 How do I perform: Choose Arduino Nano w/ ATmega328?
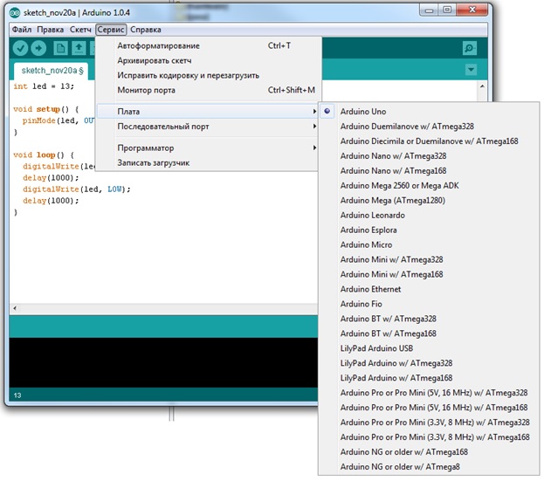(429, 156)
